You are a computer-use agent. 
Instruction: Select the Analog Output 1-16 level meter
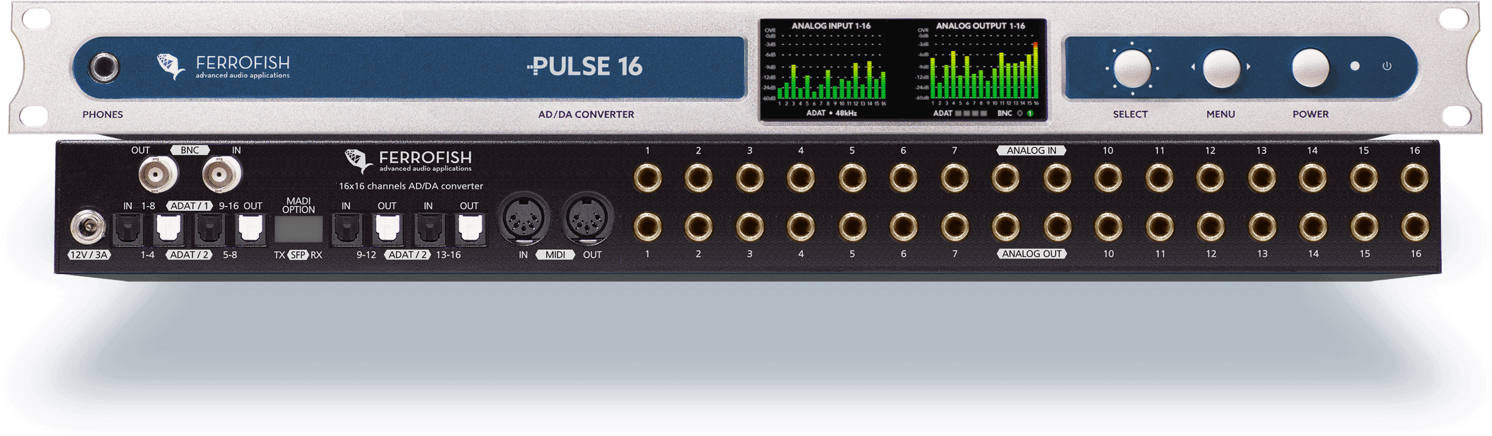(x=982, y=70)
